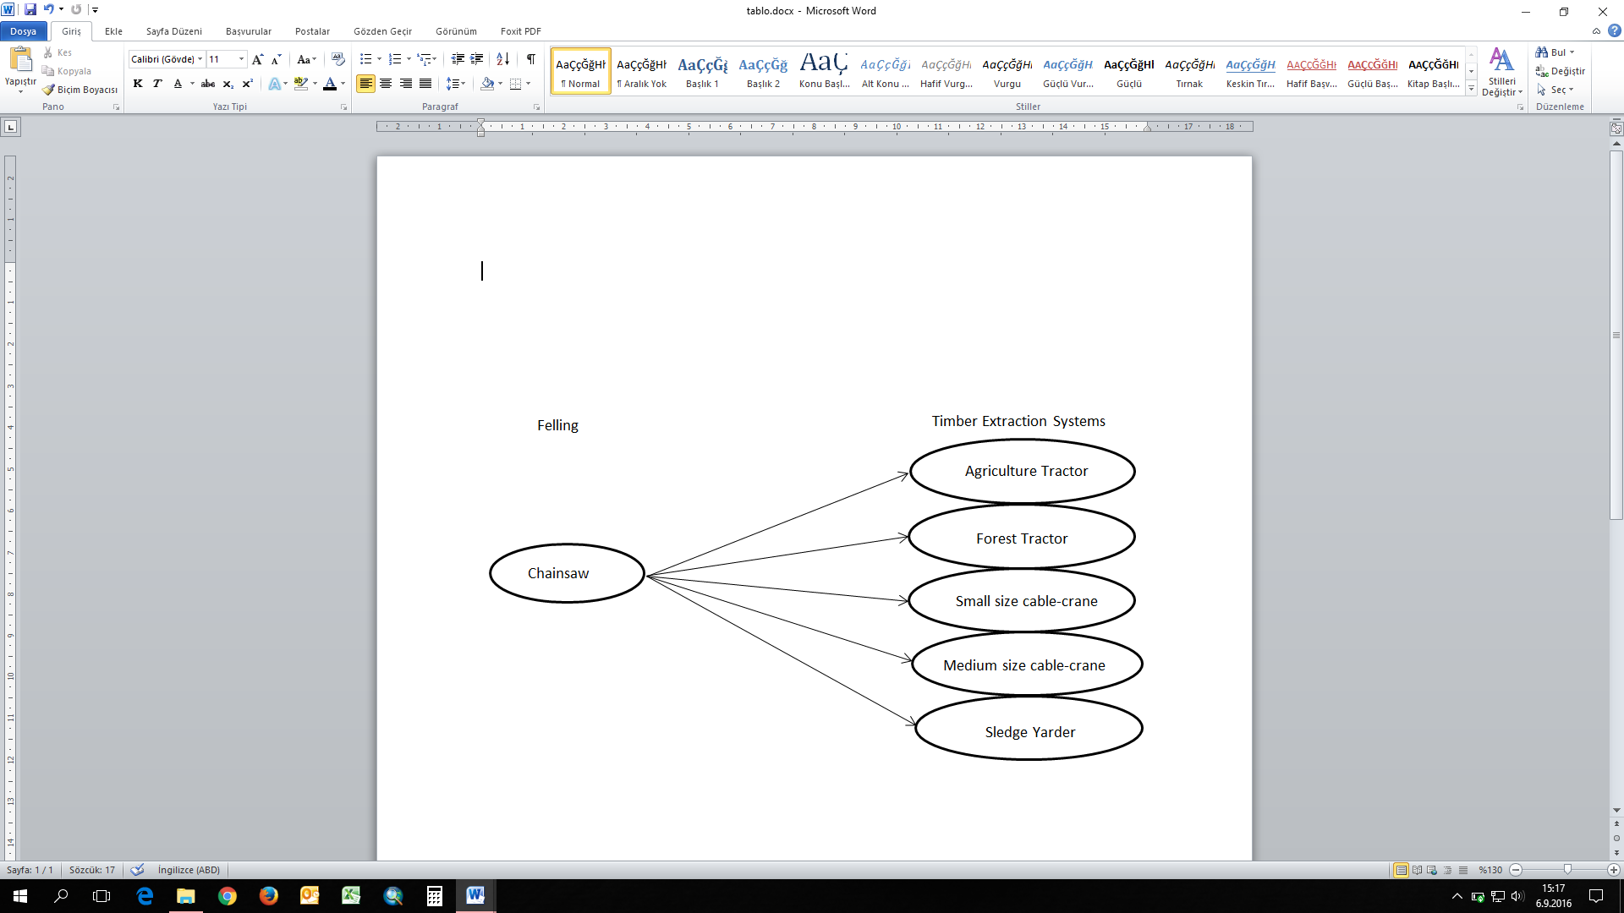This screenshot has height=913, width=1624.
Task: Decrease indent with the outdent icon
Action: 458,59
